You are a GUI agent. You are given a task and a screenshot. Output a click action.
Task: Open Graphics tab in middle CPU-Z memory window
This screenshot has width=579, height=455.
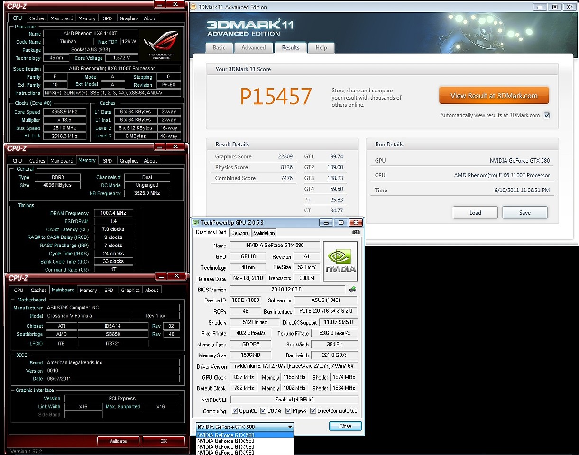(129, 161)
